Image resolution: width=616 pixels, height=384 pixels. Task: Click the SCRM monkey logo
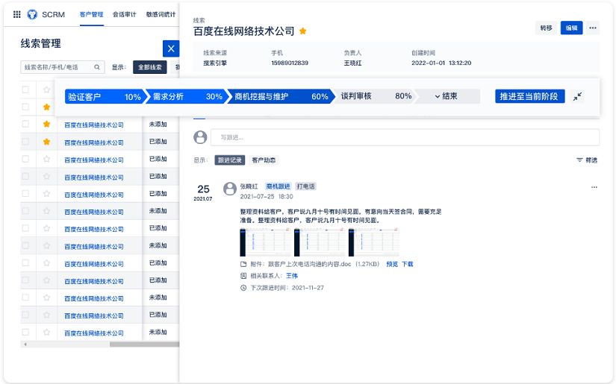32,14
